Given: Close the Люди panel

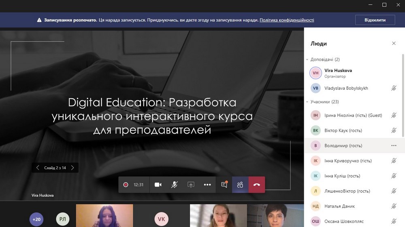Looking at the screenshot, I should click(394, 43).
